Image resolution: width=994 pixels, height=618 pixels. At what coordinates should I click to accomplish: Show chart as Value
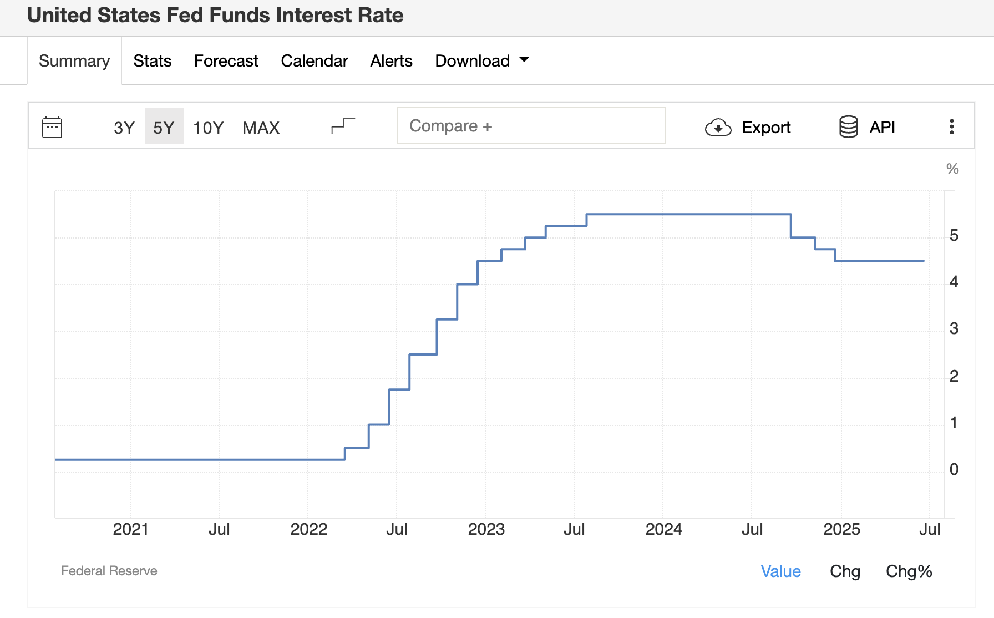point(780,571)
